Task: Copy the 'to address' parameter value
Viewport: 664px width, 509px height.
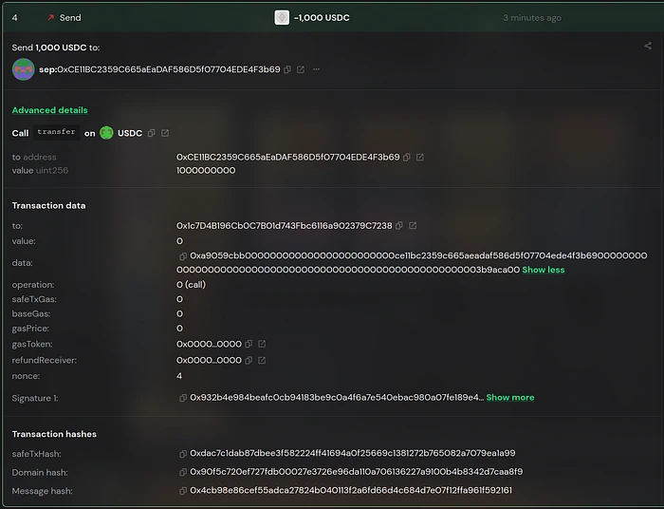Action: [407, 157]
